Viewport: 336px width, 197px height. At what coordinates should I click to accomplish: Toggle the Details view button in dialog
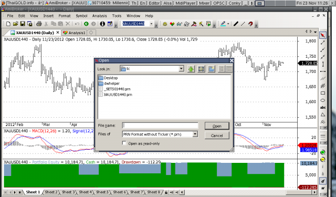tap(229, 69)
